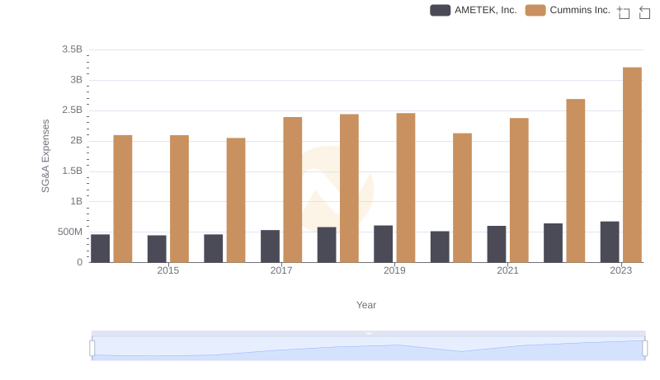
Task: Select the AMETEK bar for 2017
Action: coord(270,246)
